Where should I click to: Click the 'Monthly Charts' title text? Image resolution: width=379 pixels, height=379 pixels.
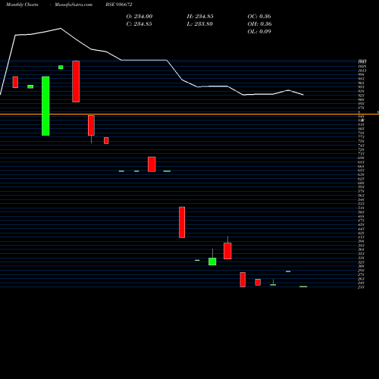[22, 5]
